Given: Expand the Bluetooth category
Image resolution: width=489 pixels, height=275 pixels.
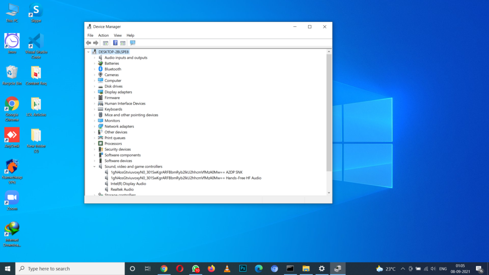Looking at the screenshot, I should point(95,69).
